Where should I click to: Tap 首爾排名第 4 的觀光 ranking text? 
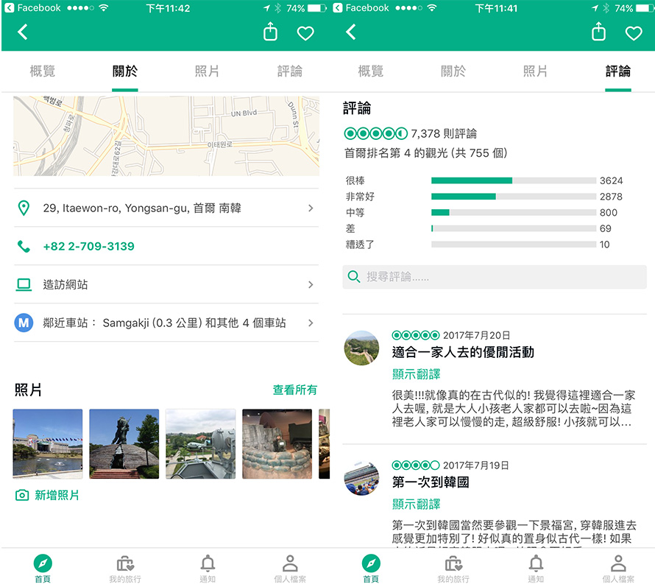425,153
